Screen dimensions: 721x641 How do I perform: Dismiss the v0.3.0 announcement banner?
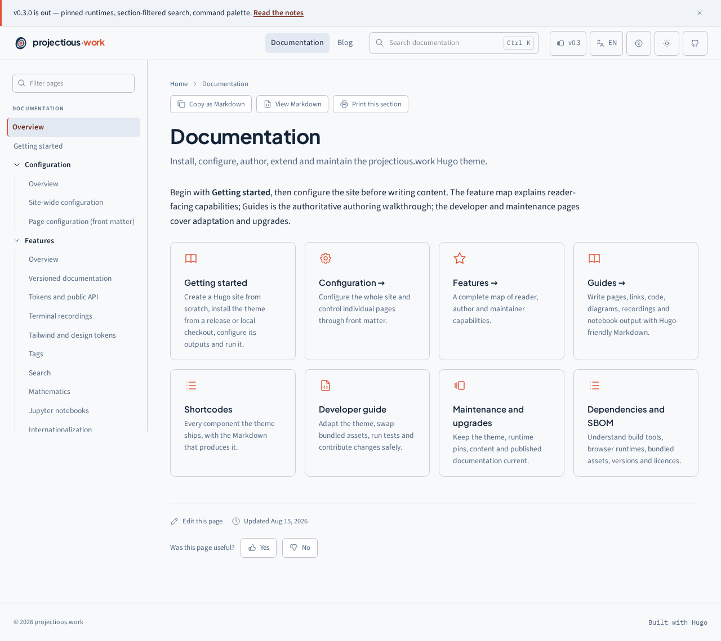(700, 13)
